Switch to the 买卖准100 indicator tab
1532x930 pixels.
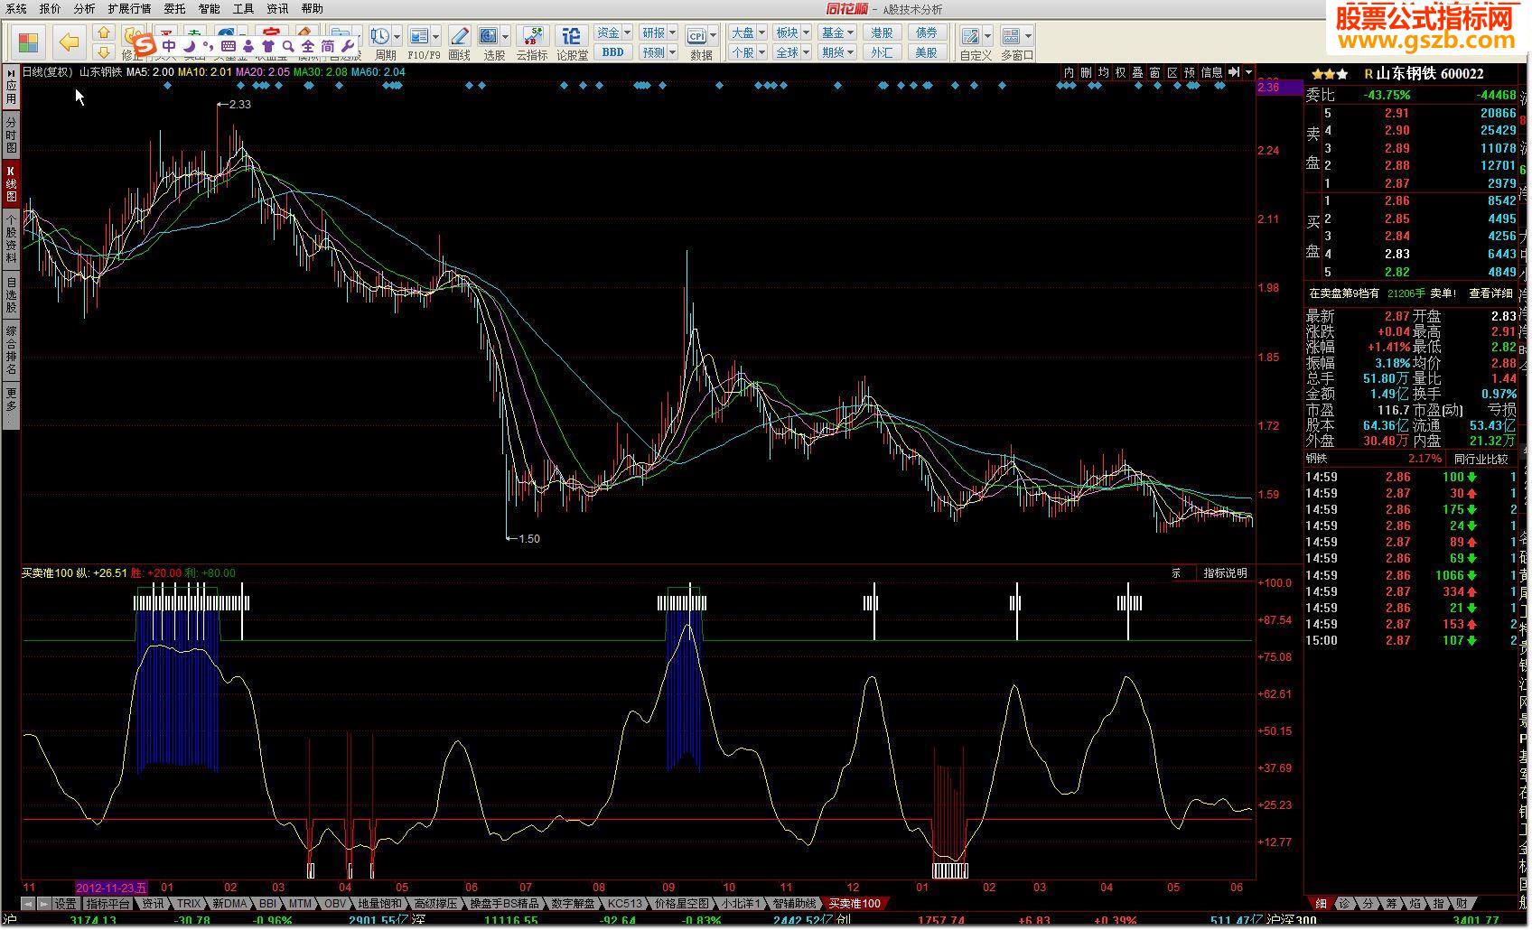pyautogui.click(x=854, y=904)
